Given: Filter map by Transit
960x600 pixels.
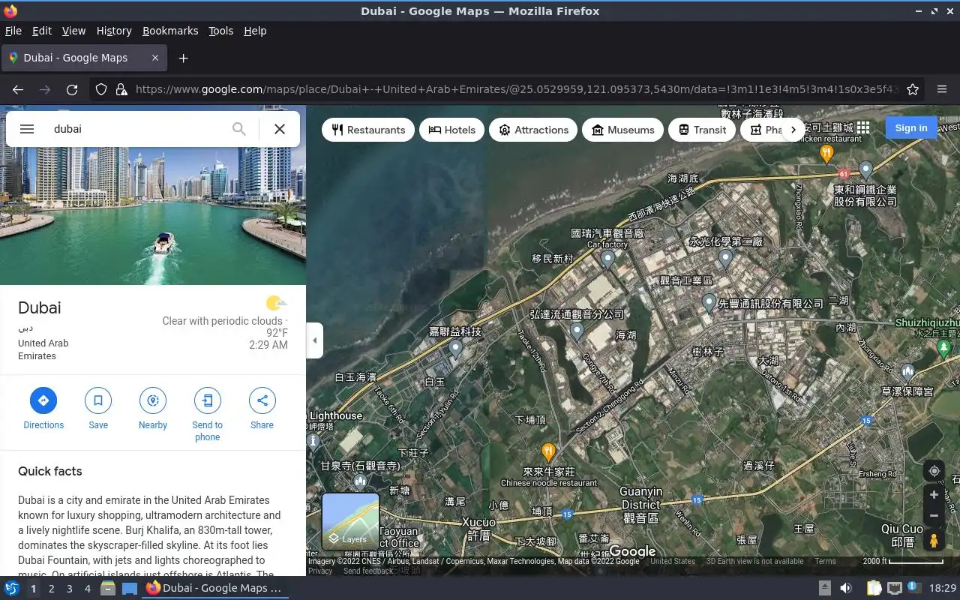Looking at the screenshot, I should tap(702, 130).
